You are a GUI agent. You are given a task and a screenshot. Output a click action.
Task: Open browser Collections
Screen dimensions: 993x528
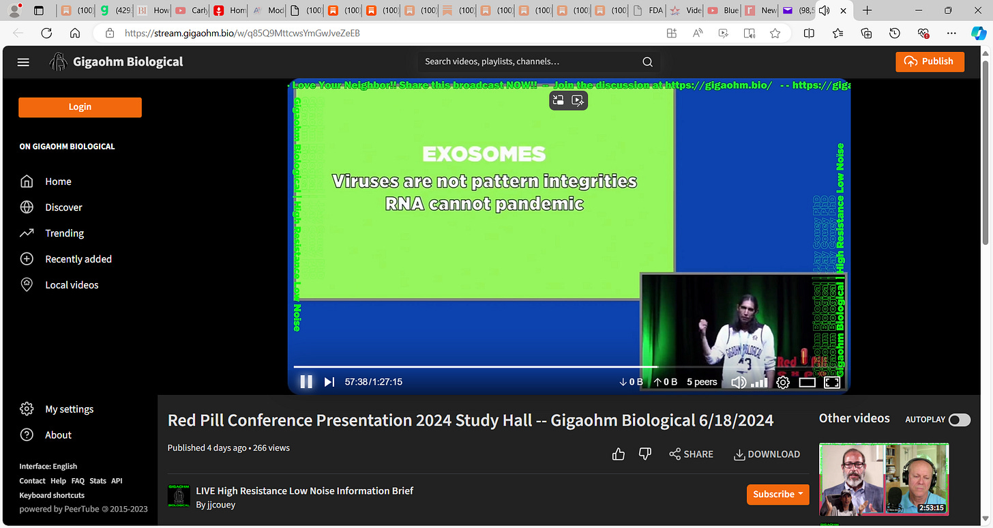pos(866,33)
